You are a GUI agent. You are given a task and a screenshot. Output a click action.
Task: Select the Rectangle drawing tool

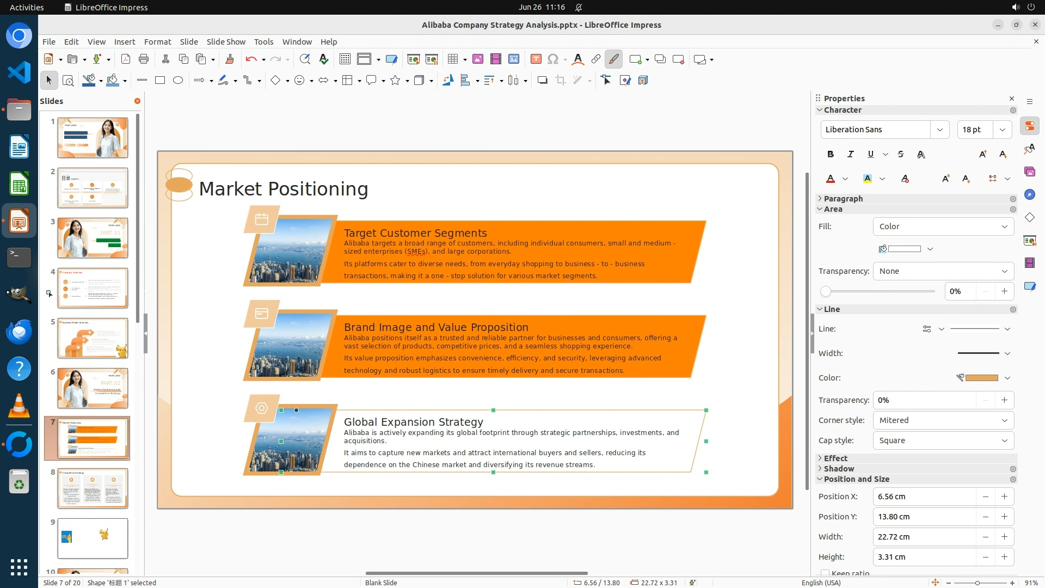click(160, 81)
